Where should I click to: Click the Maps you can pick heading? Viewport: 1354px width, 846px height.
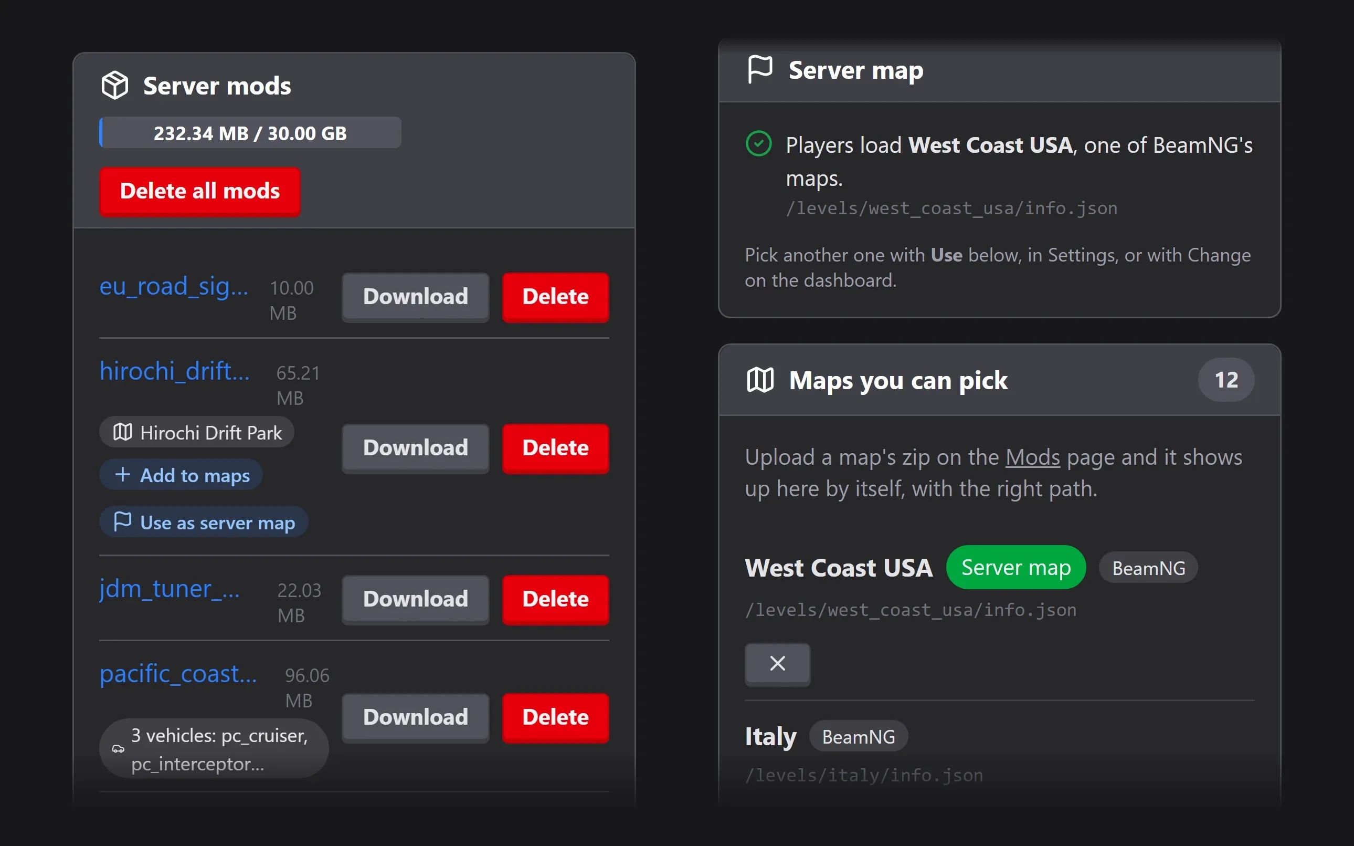point(898,381)
